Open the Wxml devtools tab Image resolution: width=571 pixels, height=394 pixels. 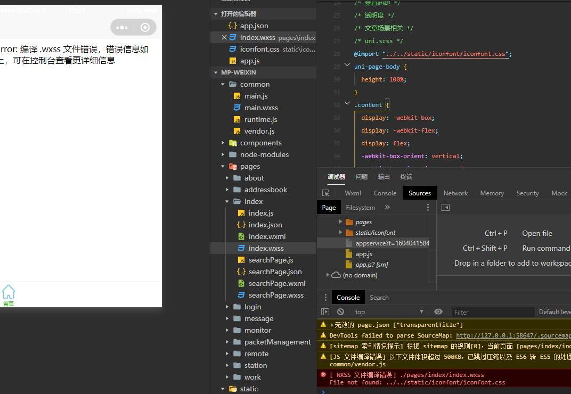tap(353, 193)
